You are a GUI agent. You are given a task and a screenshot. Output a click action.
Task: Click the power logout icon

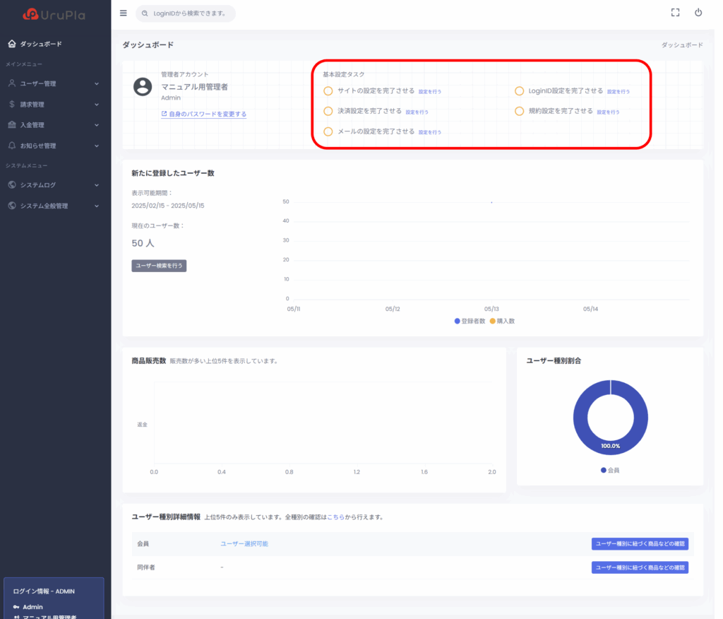tap(698, 13)
